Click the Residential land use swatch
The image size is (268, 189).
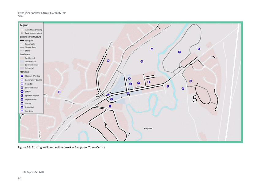click(x=22, y=58)
